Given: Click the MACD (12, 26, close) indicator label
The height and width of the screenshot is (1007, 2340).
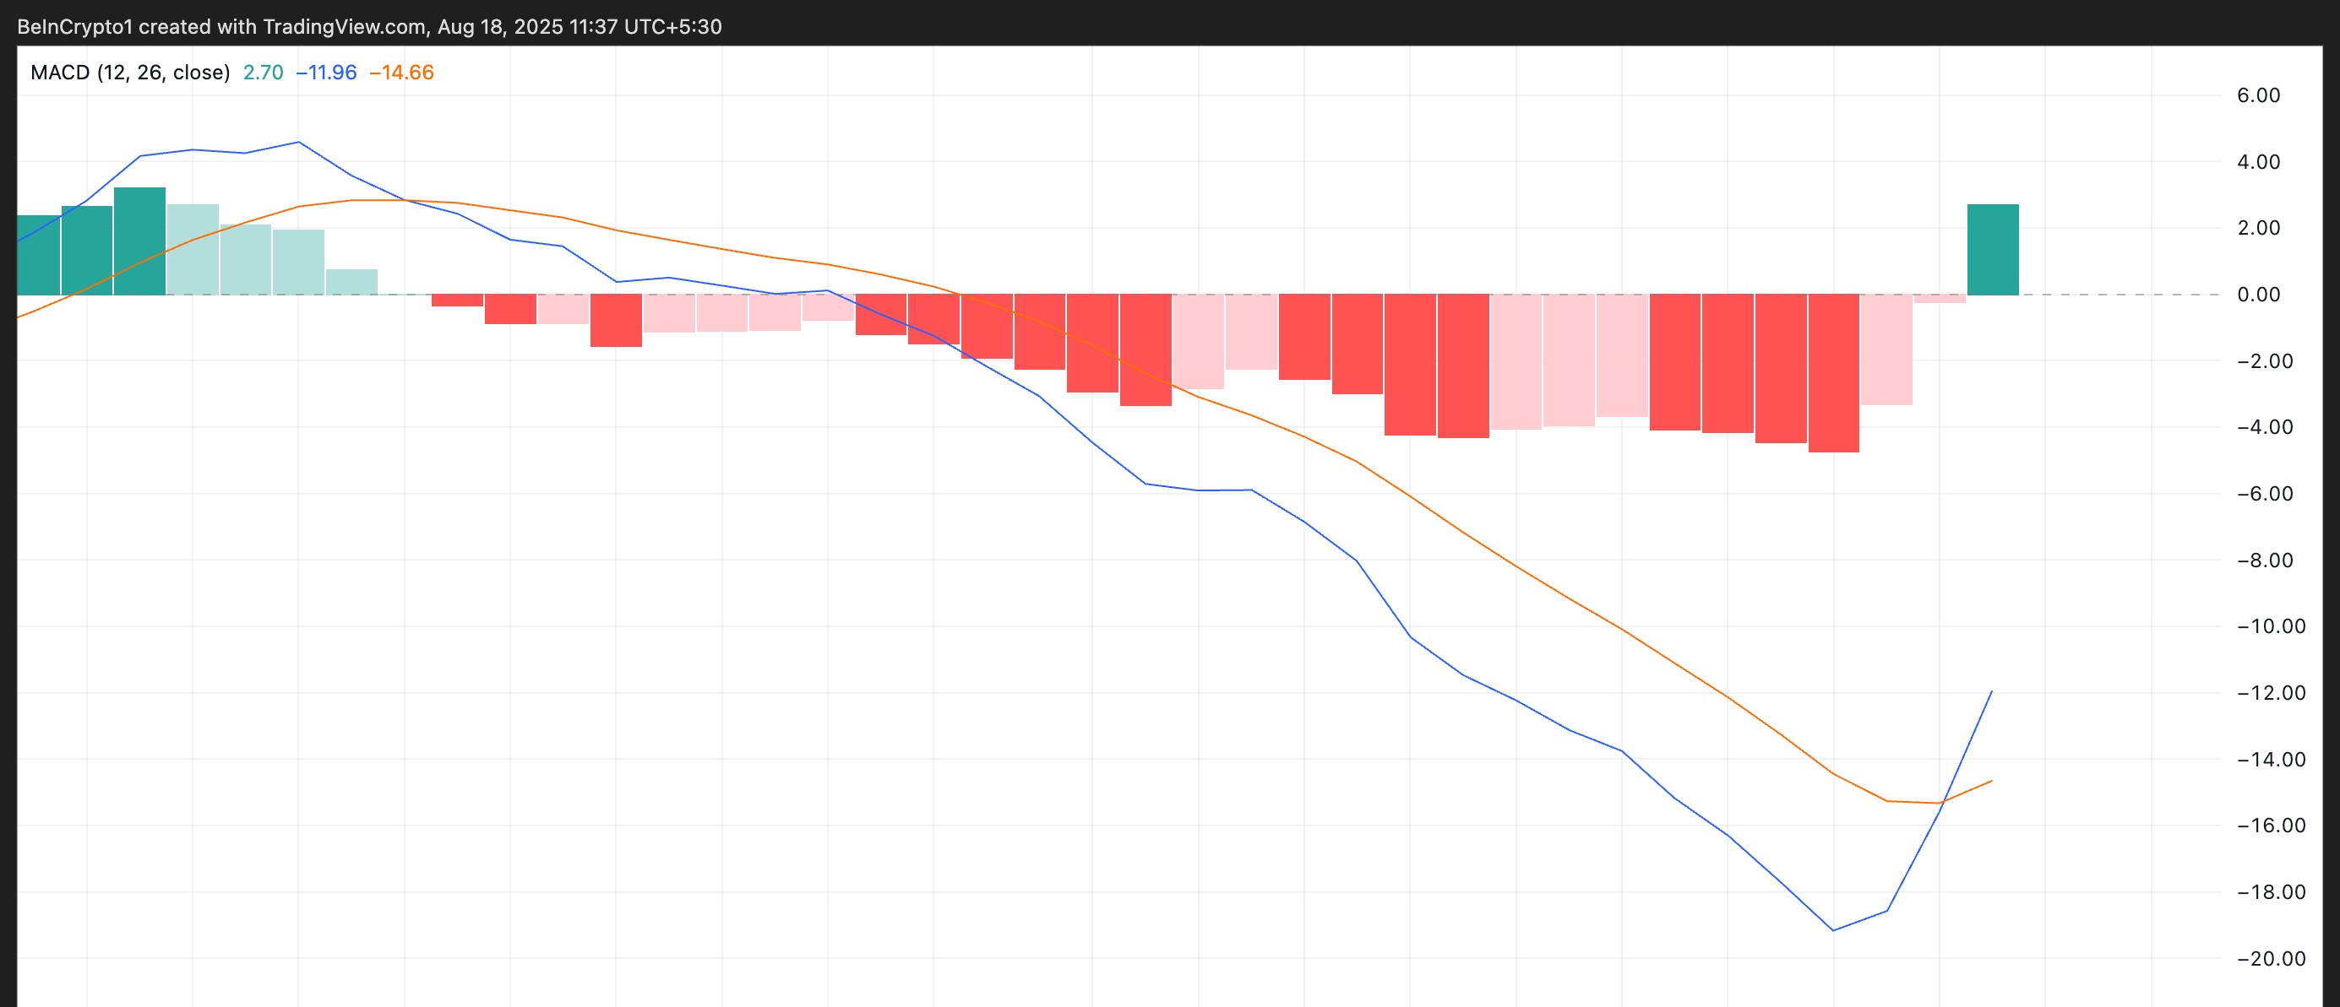Looking at the screenshot, I should pyautogui.click(x=130, y=73).
